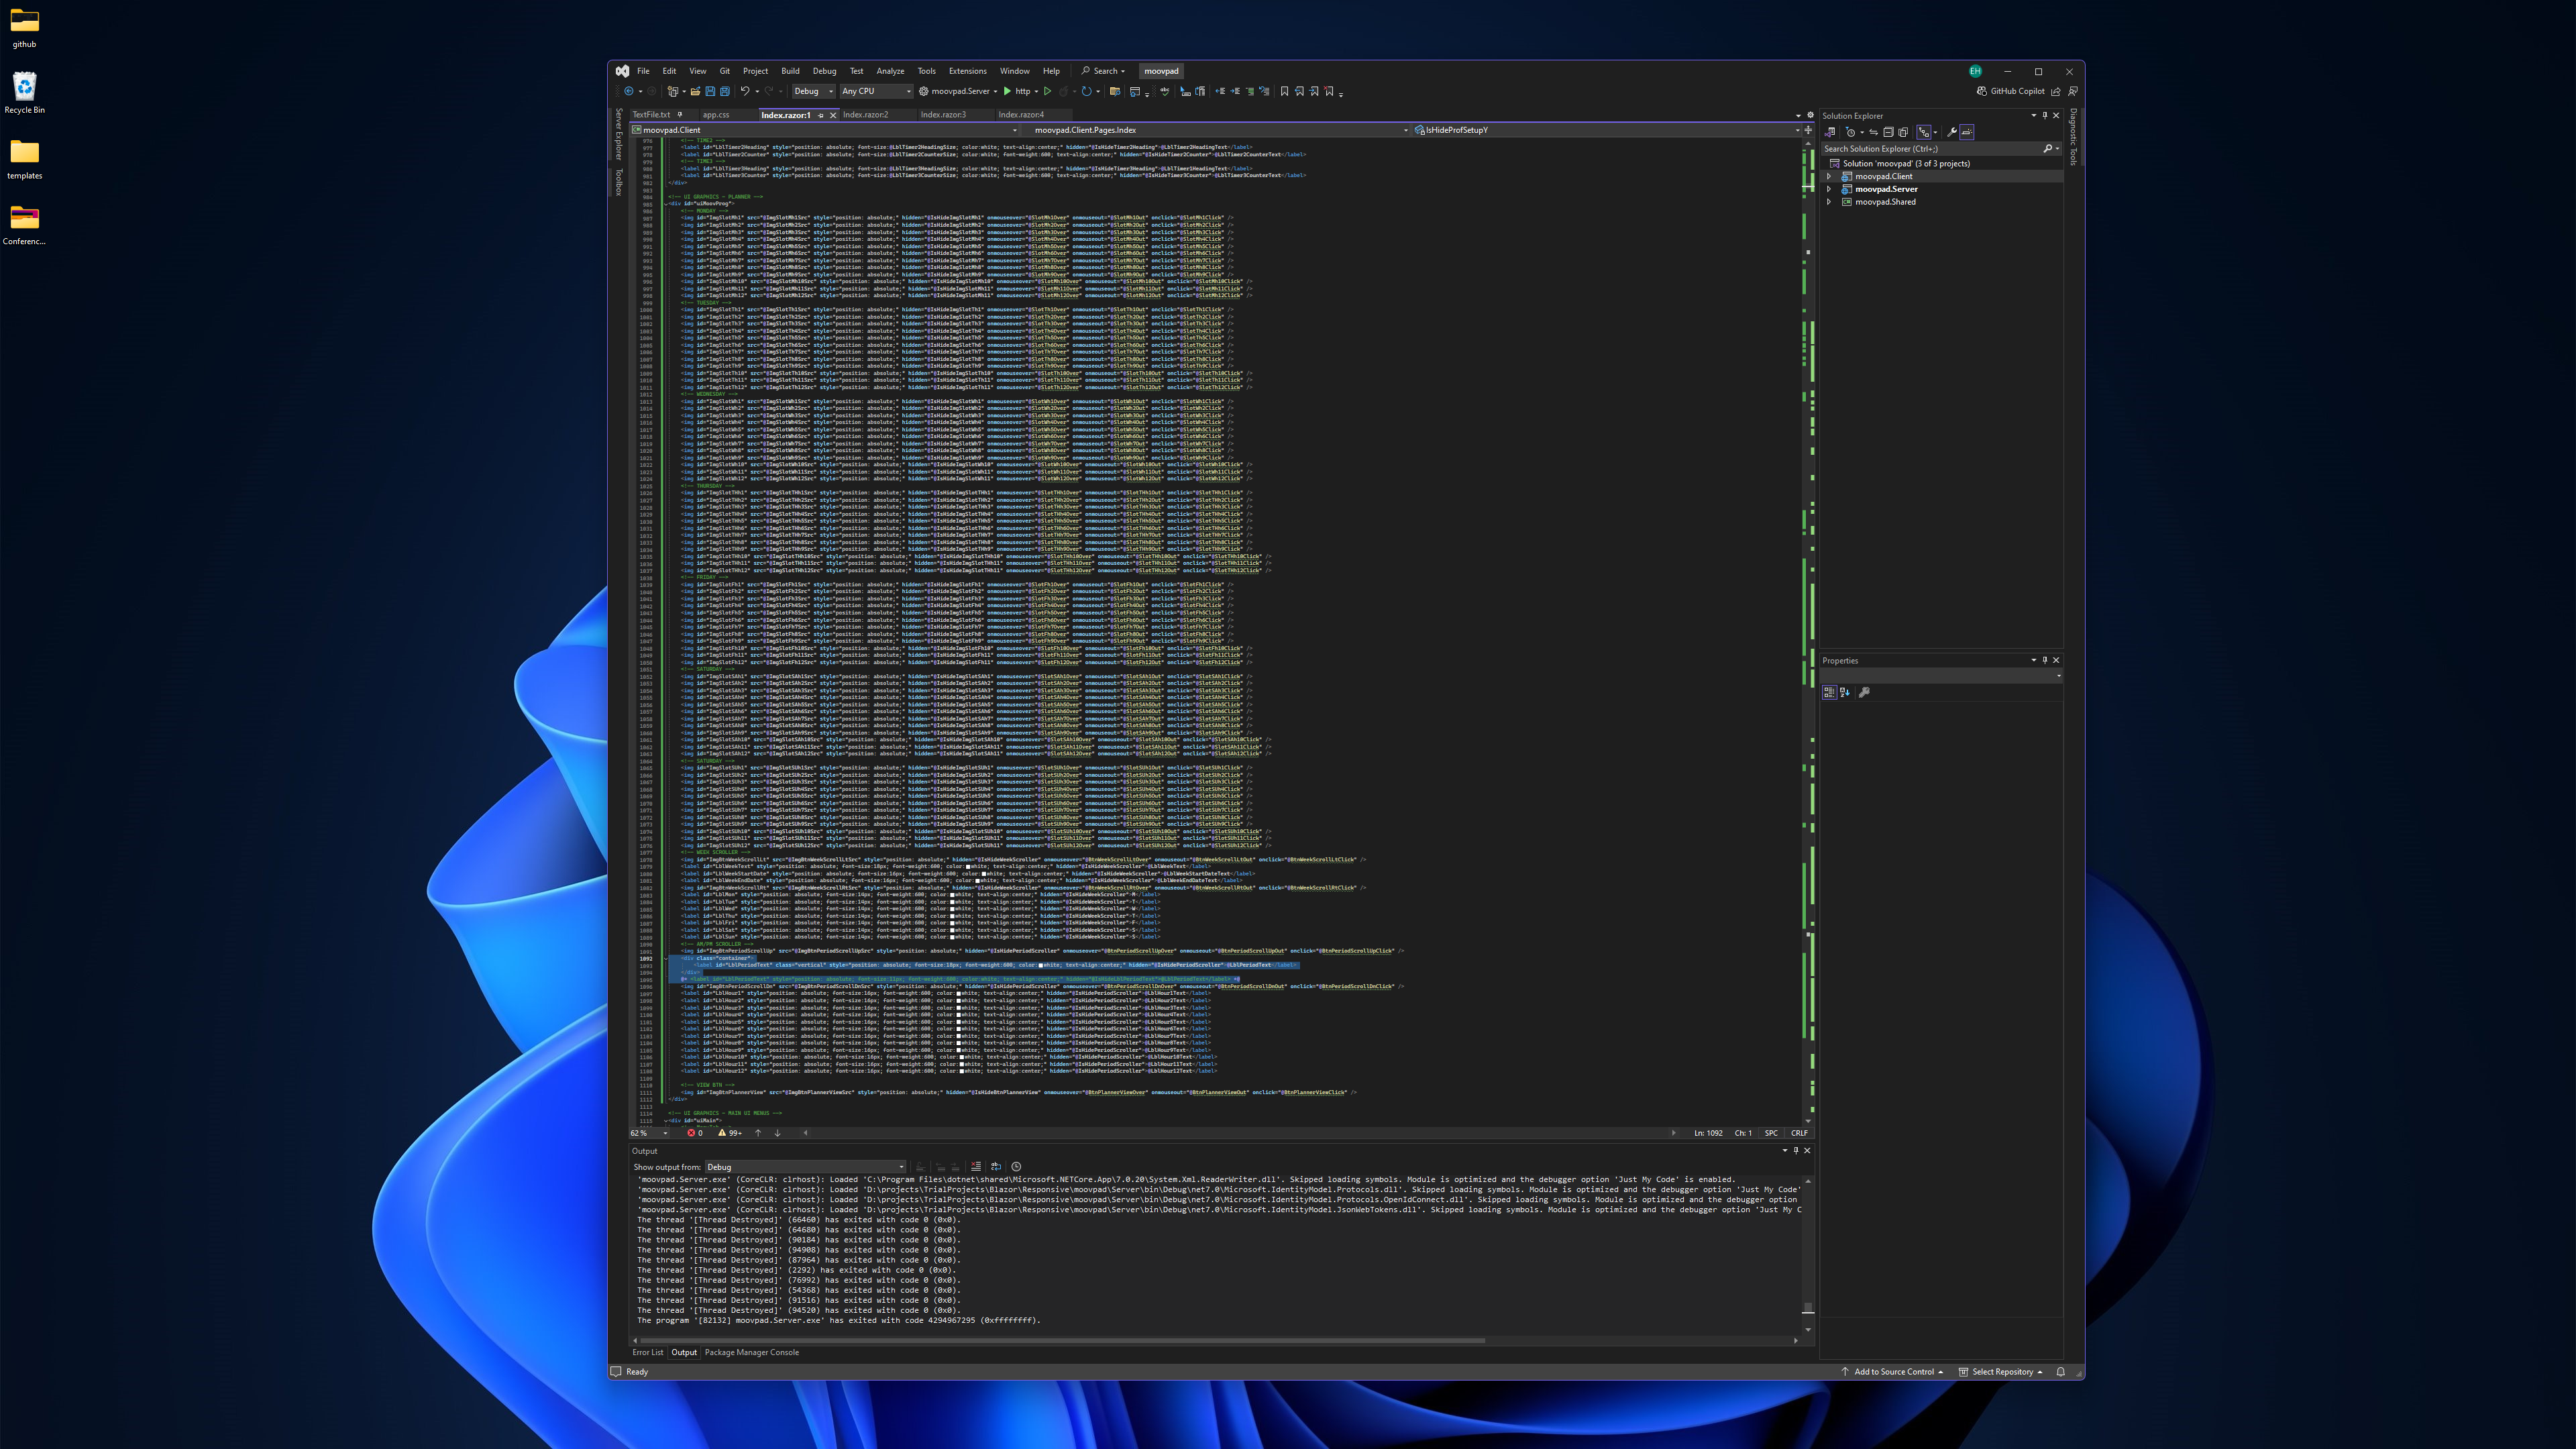The width and height of the screenshot is (2576, 1449).
Task: Click the Save All icon
Action: coord(725,91)
